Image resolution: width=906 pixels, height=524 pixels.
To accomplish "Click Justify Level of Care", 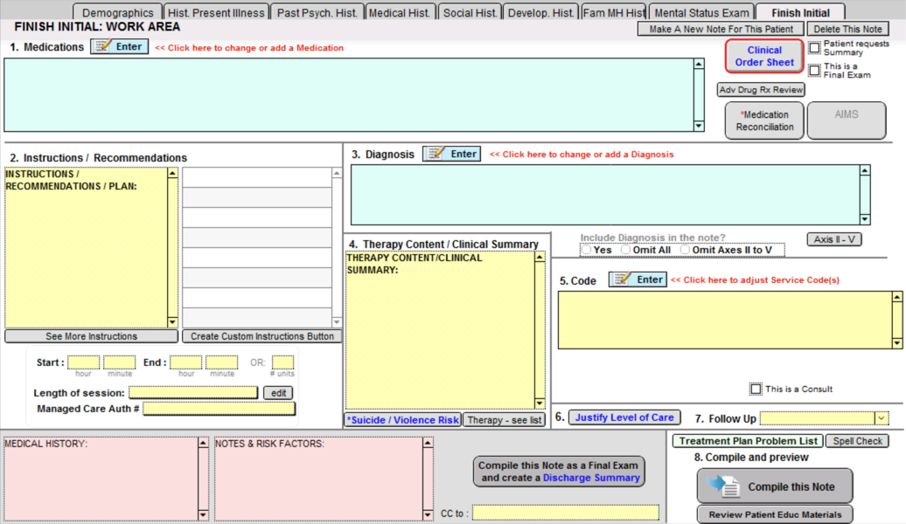I will pos(624,417).
